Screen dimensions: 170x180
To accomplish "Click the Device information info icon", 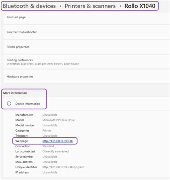I will tap(9, 104).
